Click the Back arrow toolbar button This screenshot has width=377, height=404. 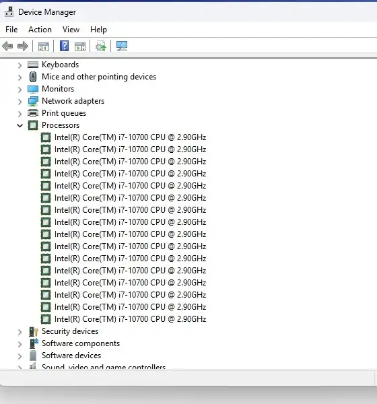pos(7,46)
